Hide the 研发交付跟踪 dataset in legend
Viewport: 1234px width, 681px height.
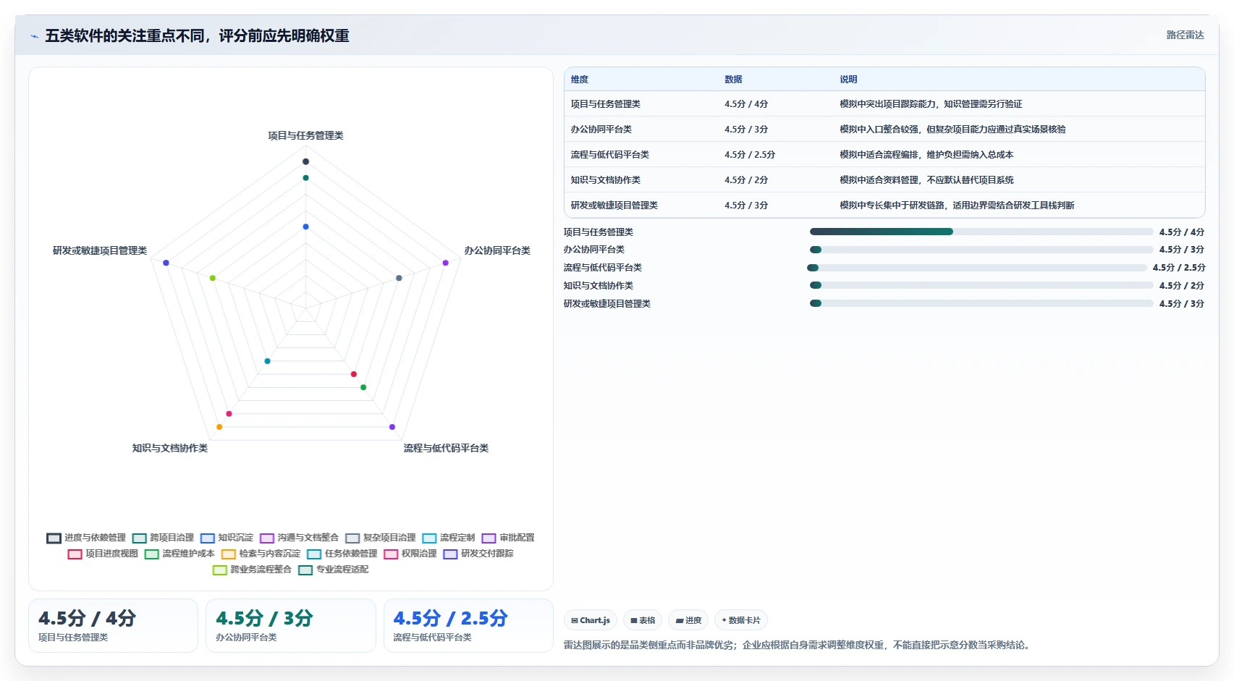(478, 554)
